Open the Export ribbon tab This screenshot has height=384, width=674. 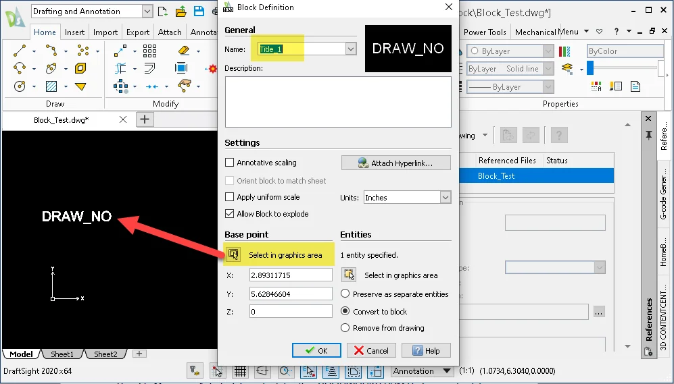138,32
